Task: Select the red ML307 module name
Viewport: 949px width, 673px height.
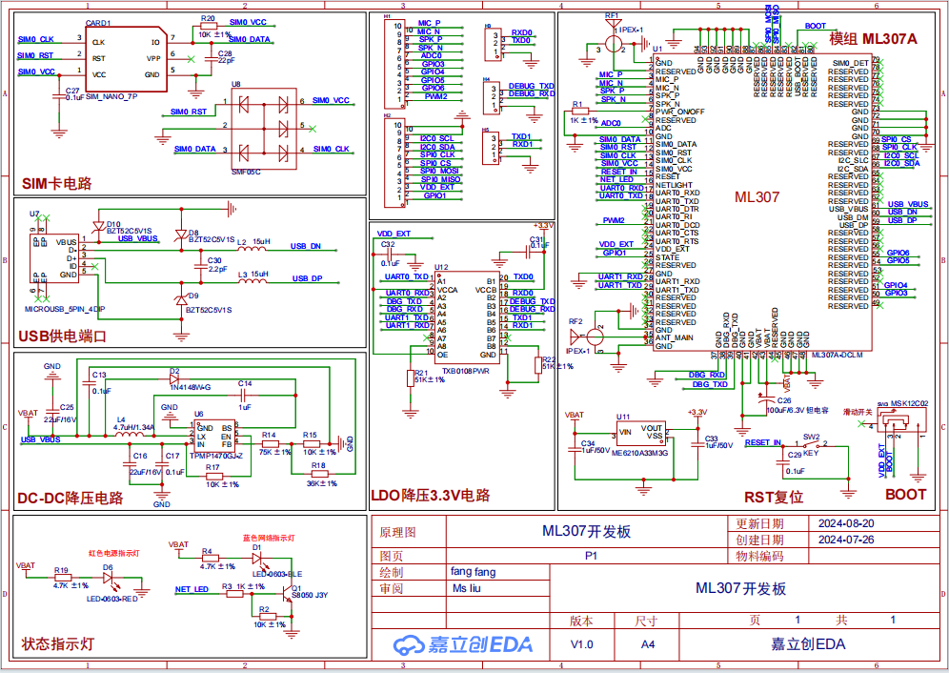Action: coord(757,197)
